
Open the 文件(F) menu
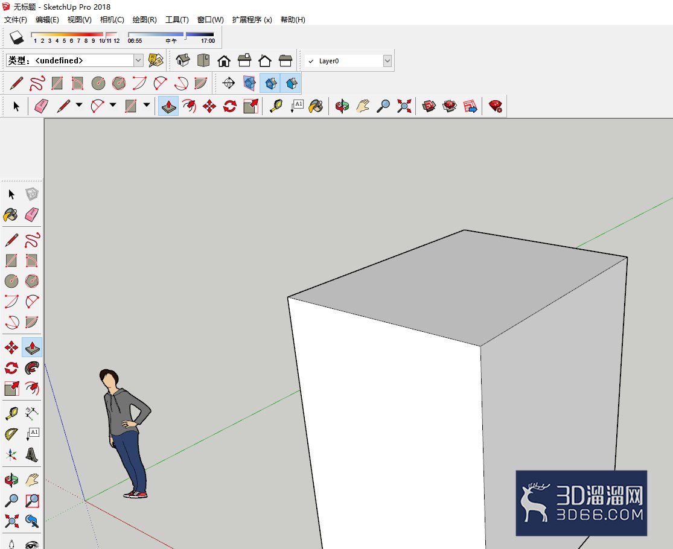(16, 20)
